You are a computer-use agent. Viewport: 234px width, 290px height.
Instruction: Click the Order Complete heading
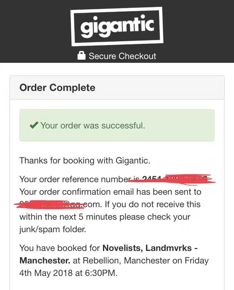pyautogui.click(x=57, y=88)
